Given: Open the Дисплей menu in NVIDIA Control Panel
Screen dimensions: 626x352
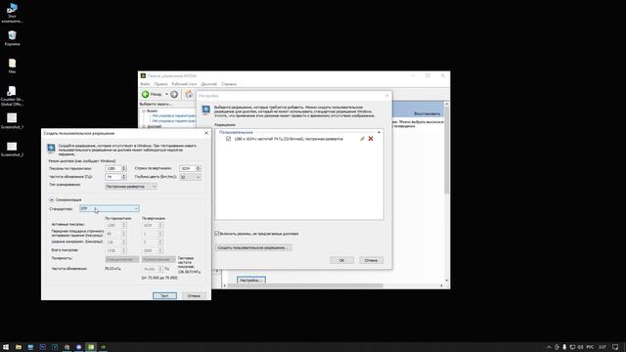Looking at the screenshot, I should click(208, 84).
